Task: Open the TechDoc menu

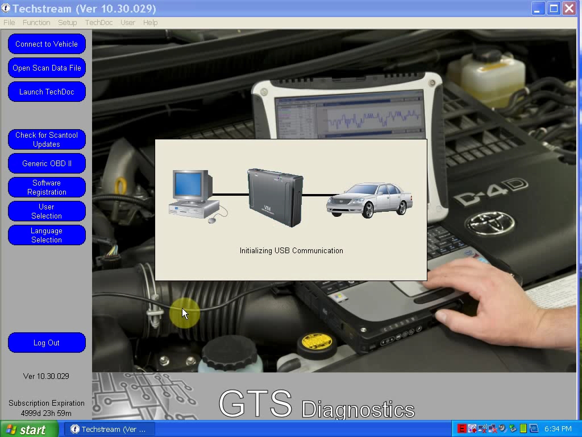Action: pos(99,23)
